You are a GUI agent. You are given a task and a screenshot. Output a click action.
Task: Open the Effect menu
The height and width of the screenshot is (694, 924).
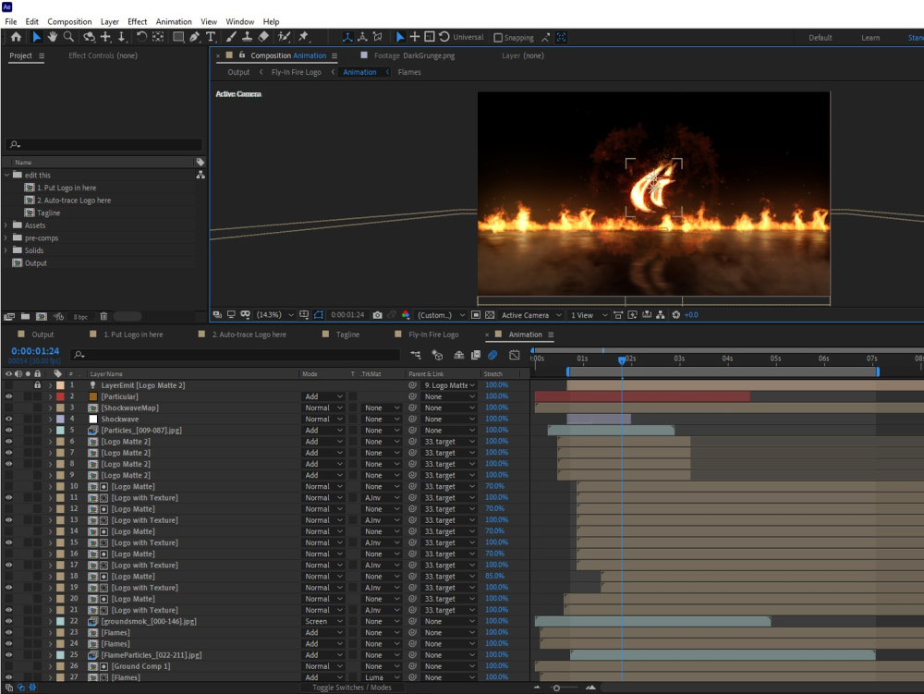pyautogui.click(x=138, y=22)
